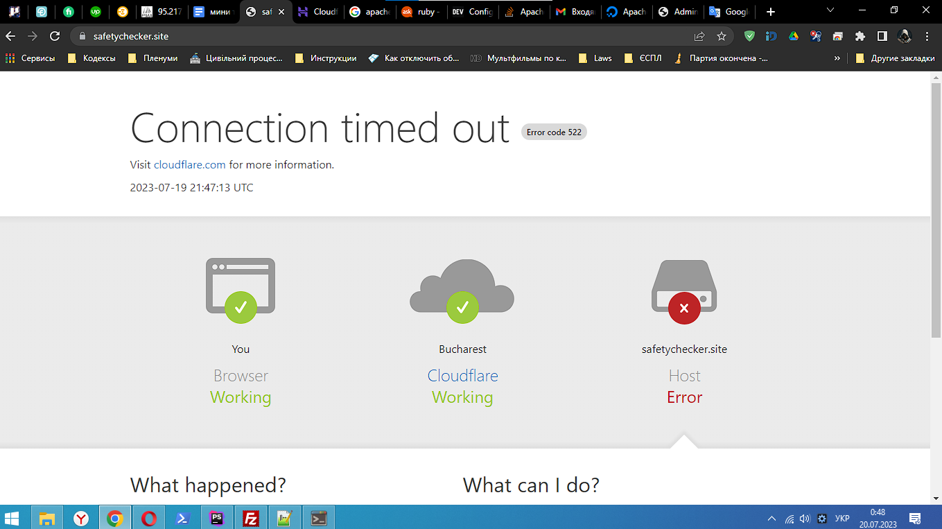The height and width of the screenshot is (529, 942).
Task: Open the AdGuard shield extension
Action: click(x=749, y=36)
